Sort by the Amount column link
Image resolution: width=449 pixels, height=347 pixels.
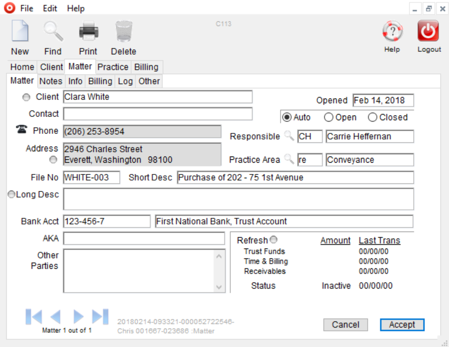(x=335, y=240)
